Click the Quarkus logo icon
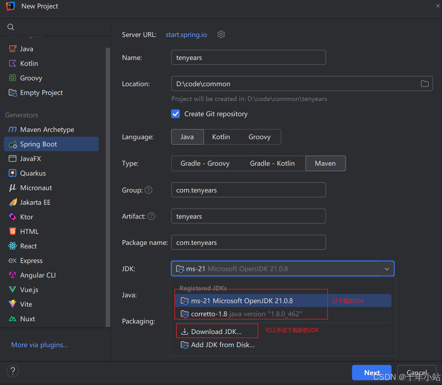The image size is (442, 385). point(13,173)
